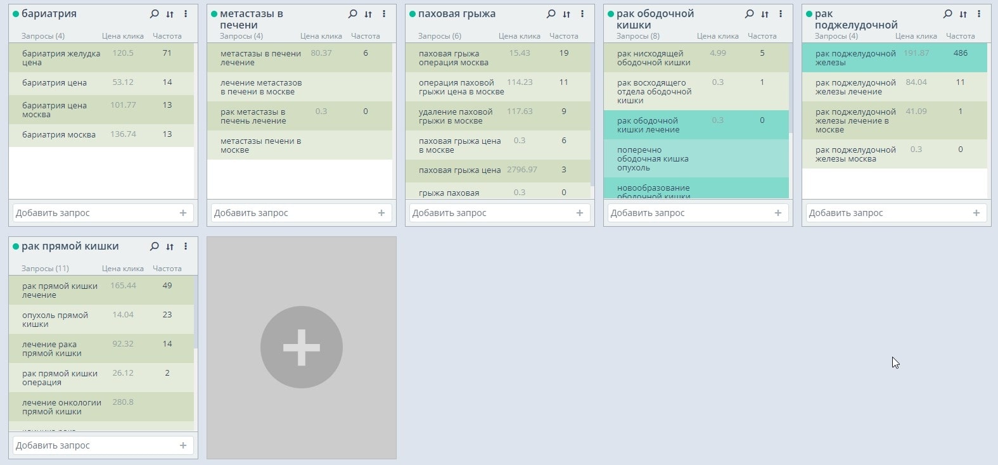Select query рак поджелудочной железы лечение
Viewport: 998px width, 465px height.
point(855,87)
